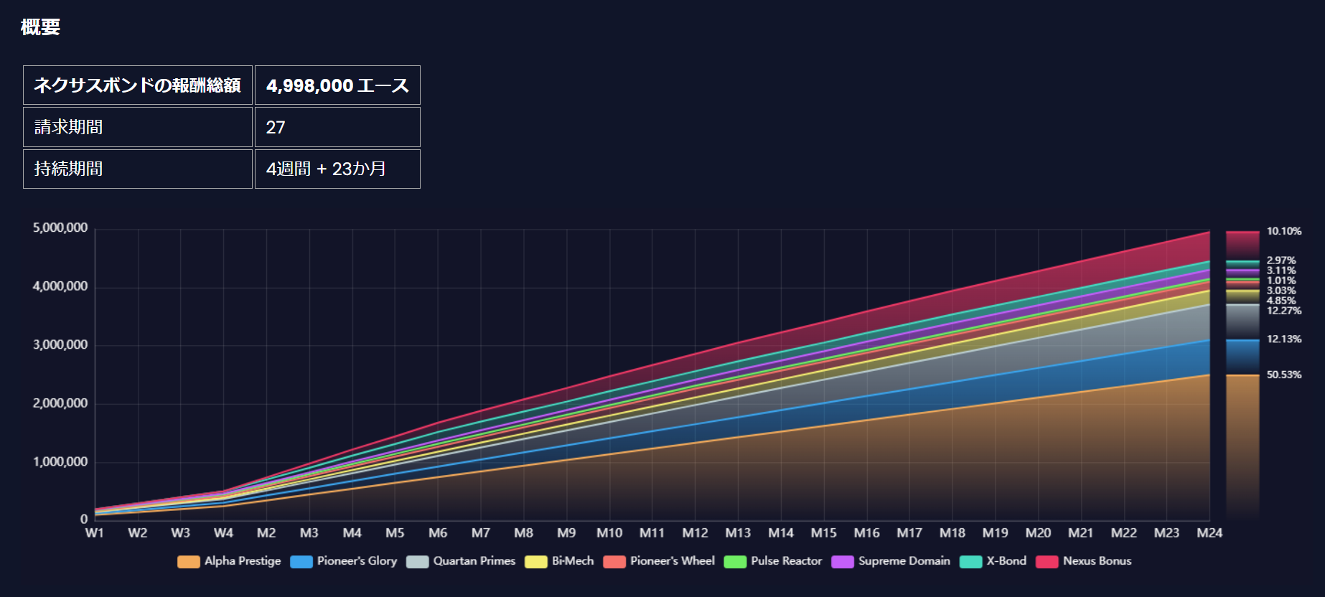Click the 5,000,000 y-axis label
This screenshot has width=1325, height=597.
pyautogui.click(x=60, y=228)
